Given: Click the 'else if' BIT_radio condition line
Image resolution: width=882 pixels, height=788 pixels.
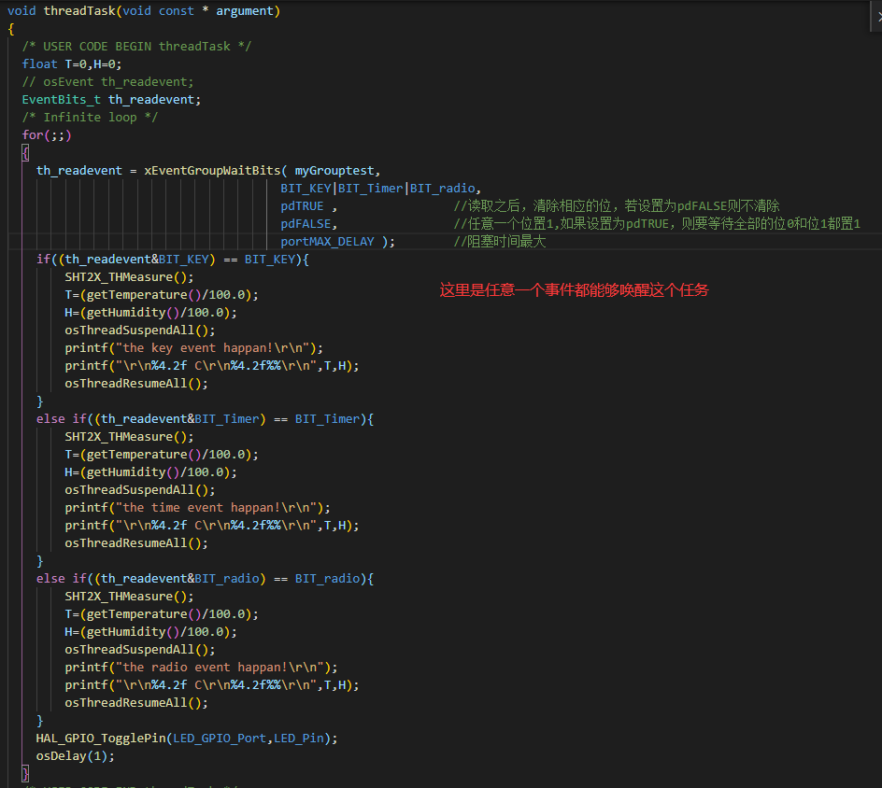Looking at the screenshot, I should [x=205, y=578].
